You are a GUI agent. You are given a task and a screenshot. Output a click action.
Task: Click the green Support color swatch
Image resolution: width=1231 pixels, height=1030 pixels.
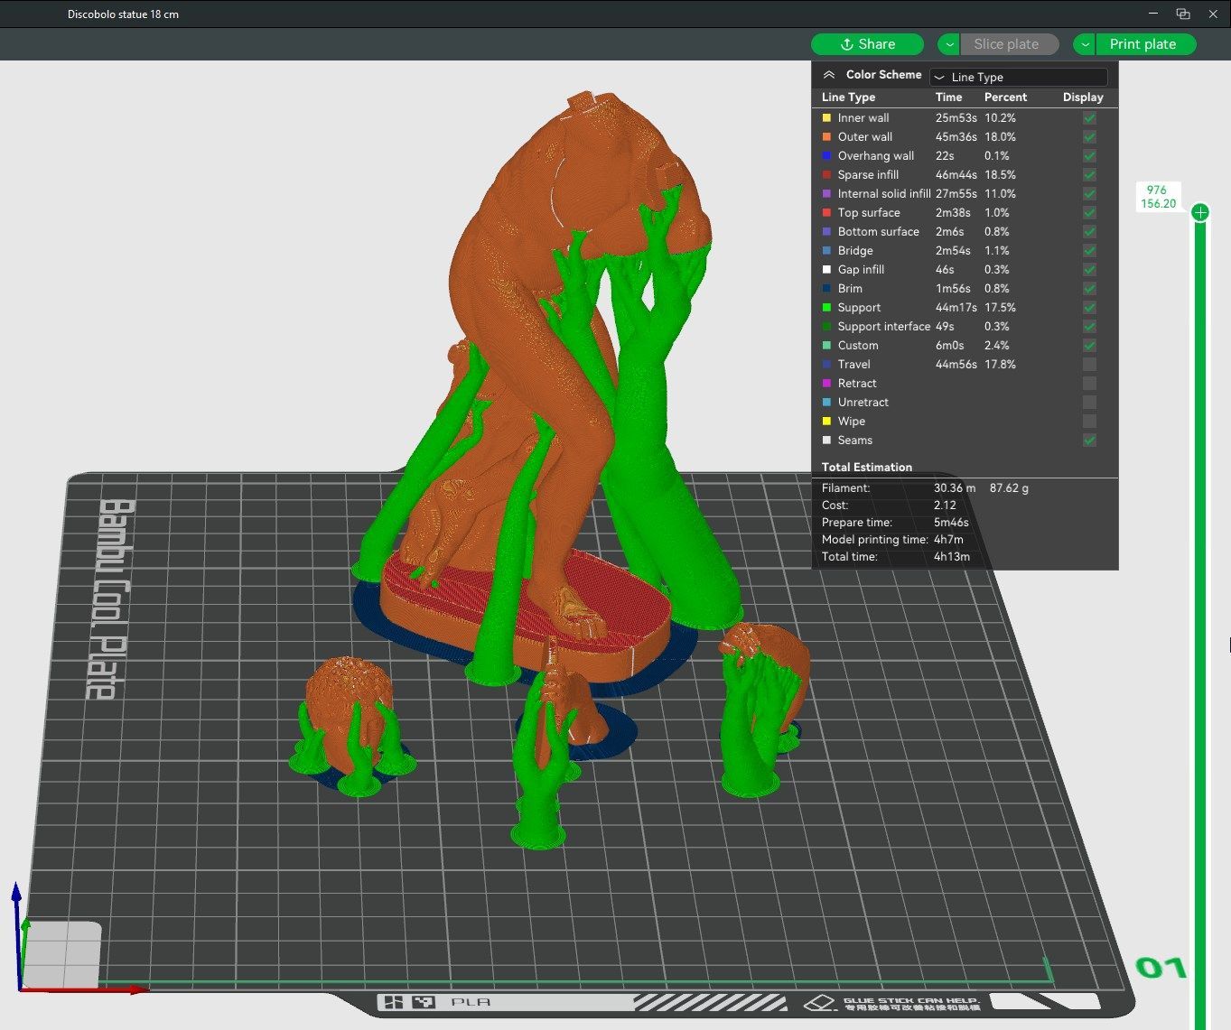point(826,308)
